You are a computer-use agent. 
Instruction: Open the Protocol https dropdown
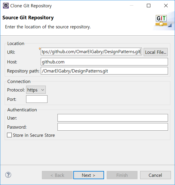(36, 90)
